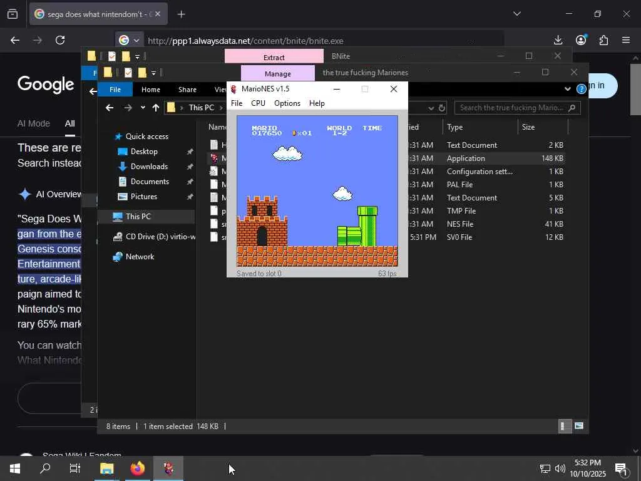This screenshot has height=481, width=641.
Task: Open Task View on taskbar
Action: pos(75,468)
